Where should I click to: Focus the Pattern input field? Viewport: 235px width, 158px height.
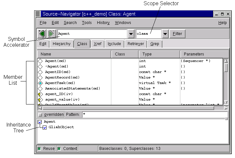coord(155,115)
